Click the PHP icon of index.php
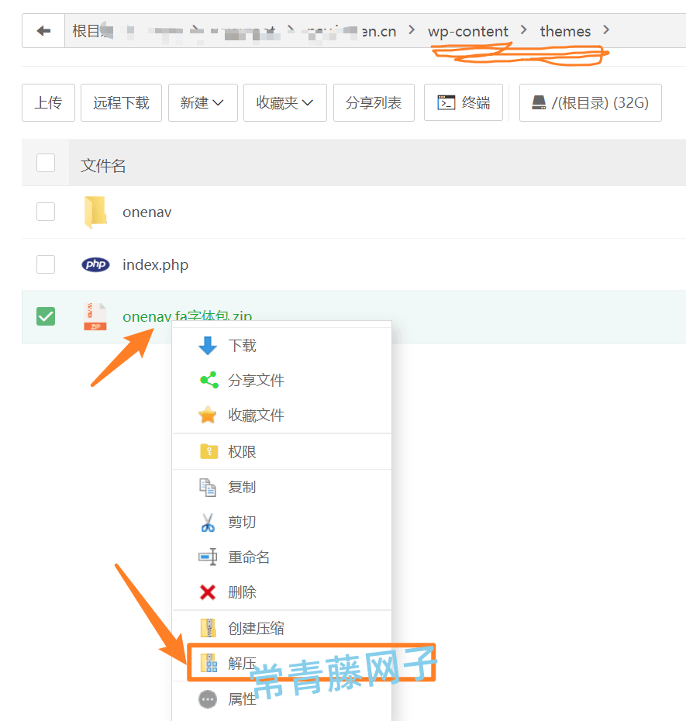This screenshot has height=721, width=686. click(x=95, y=264)
